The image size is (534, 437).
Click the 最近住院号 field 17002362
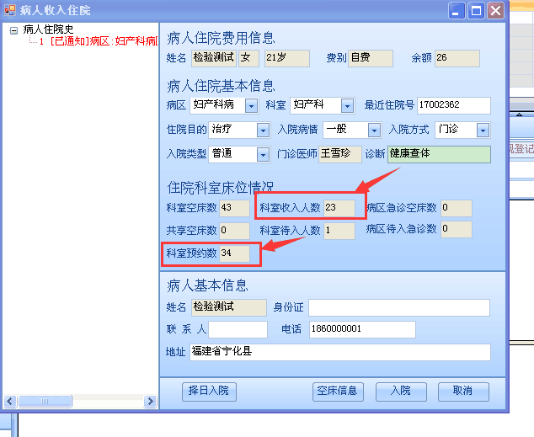click(x=454, y=105)
